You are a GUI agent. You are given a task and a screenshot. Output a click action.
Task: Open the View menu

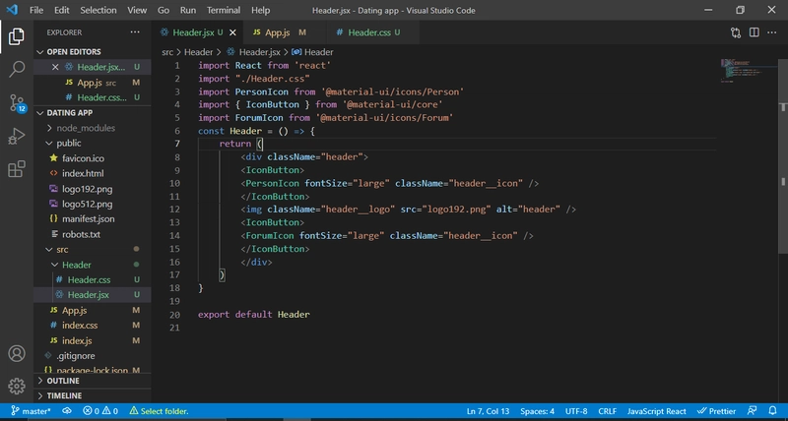[137, 10]
